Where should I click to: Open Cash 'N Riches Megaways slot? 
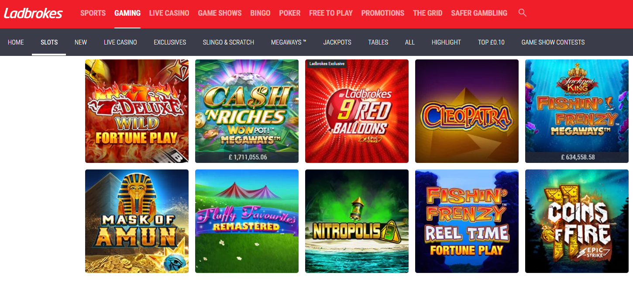tap(247, 111)
